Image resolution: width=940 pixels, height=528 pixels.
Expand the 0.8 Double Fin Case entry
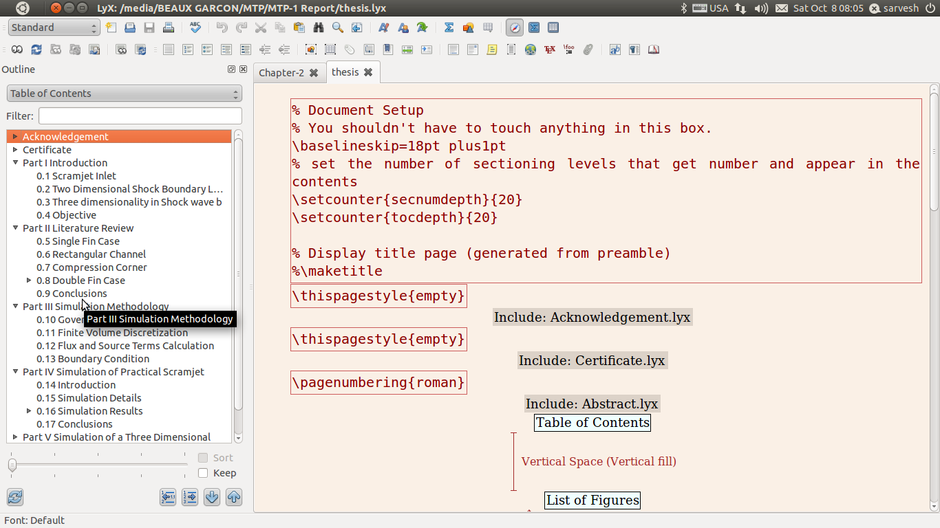[29, 280]
